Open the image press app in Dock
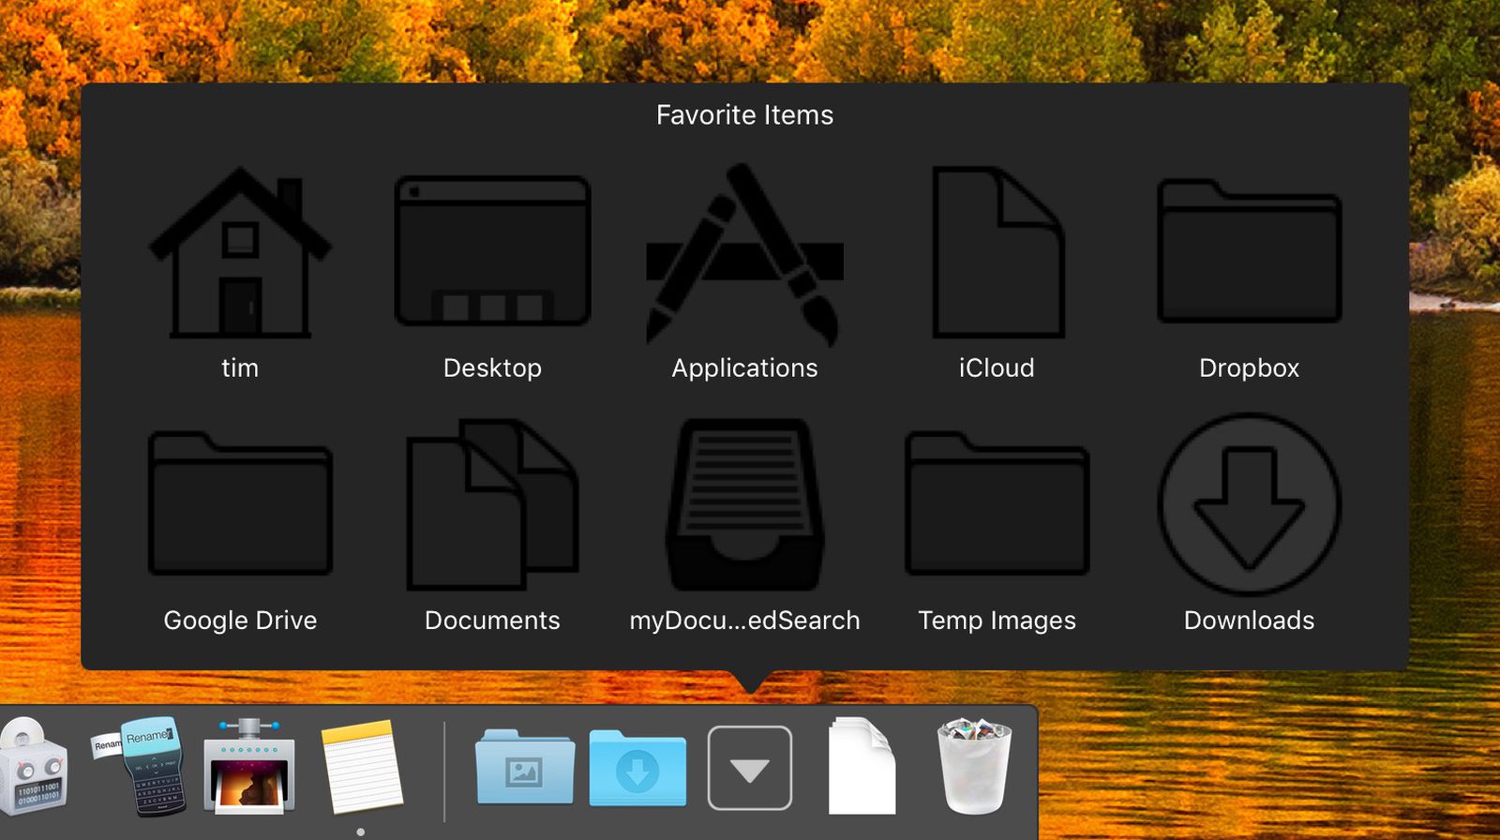1500x840 pixels. (249, 766)
